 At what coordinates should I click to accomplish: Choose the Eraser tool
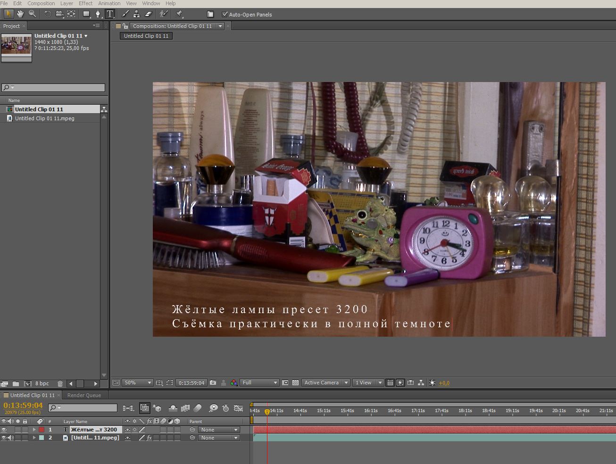coord(148,14)
